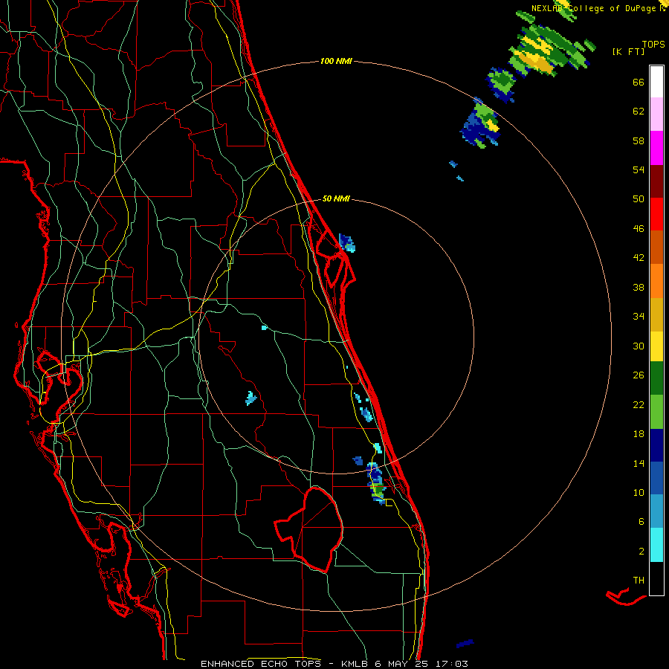Click legend value '30'
Image resolution: width=669 pixels, height=669 pixels.
639,346
